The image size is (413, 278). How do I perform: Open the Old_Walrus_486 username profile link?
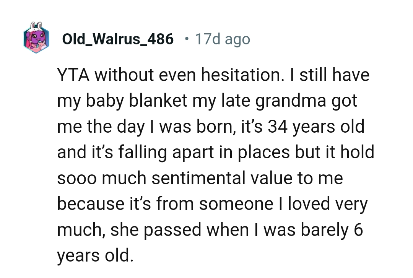[x=118, y=39]
